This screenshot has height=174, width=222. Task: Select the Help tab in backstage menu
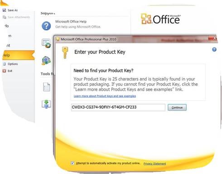pyautogui.click(x=18, y=55)
